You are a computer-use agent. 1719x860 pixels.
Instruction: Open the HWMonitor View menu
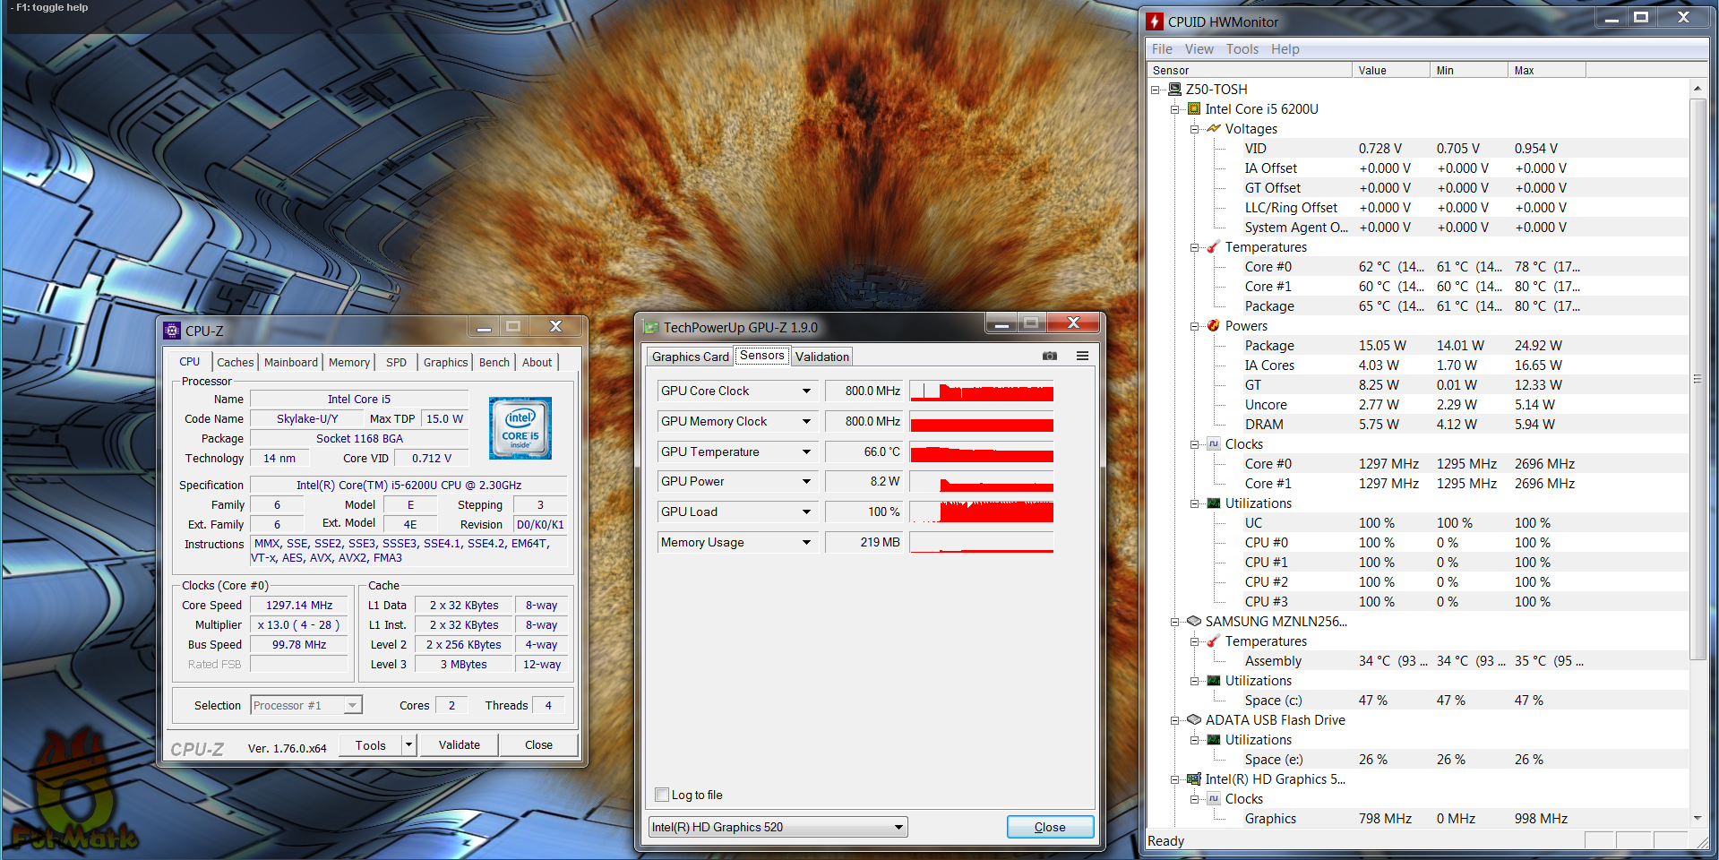click(x=1199, y=49)
